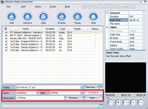Close the Xilisoft Video Converter window
Image resolution: width=148 pixels, height=109 pixels.
tap(145, 2)
